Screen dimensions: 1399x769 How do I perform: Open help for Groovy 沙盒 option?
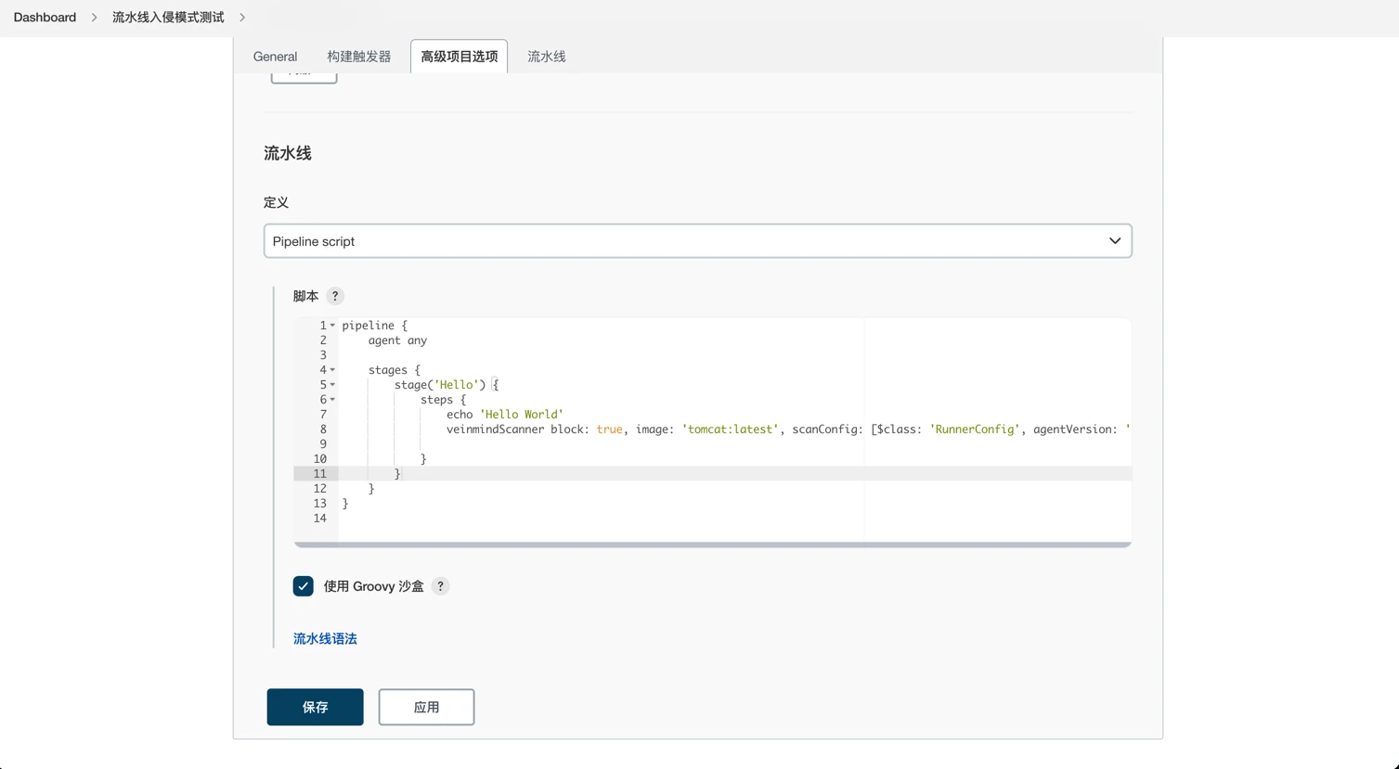(x=441, y=586)
